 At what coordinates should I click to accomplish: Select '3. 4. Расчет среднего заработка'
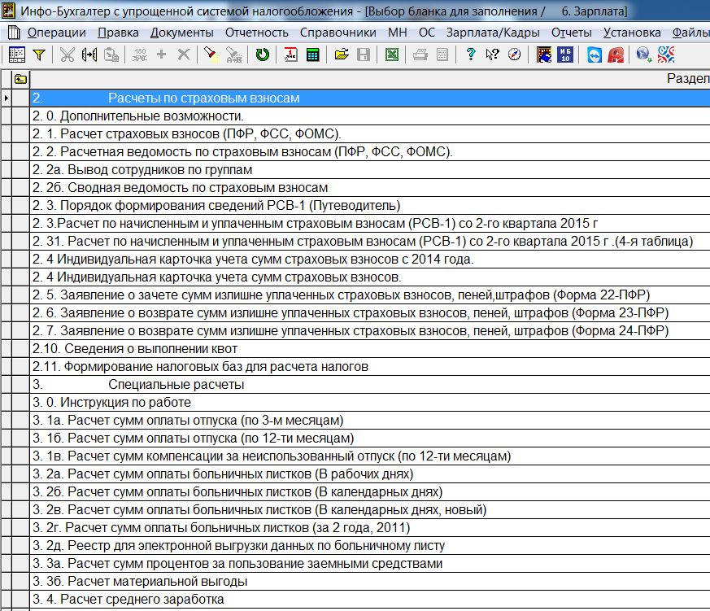pyautogui.click(x=370, y=600)
